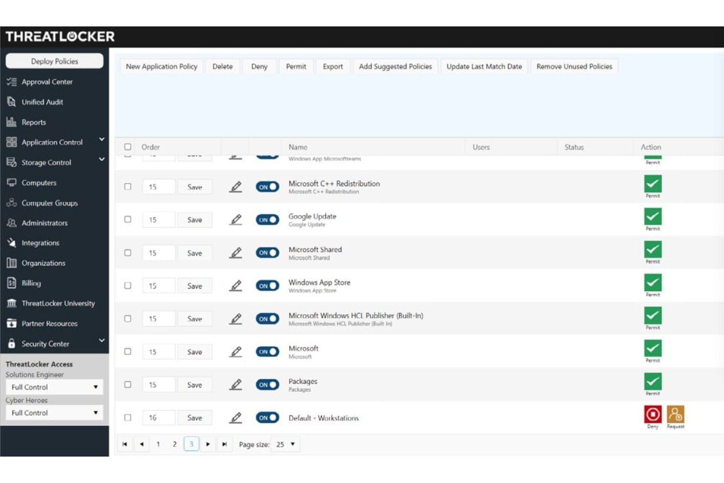Open the Cyber Heroes Full Control dropdown
The image size is (724, 483).
pyautogui.click(x=54, y=413)
